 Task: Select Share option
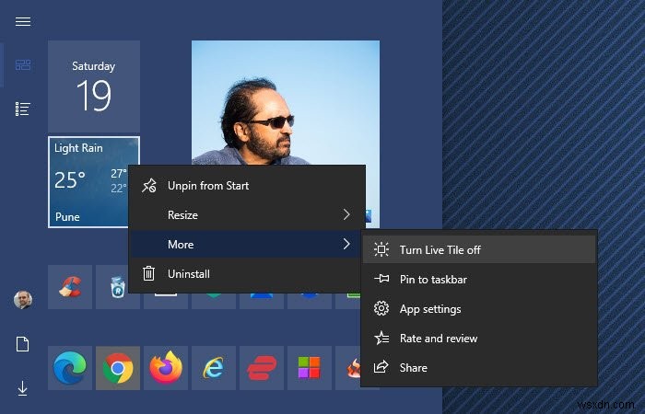(x=479, y=368)
